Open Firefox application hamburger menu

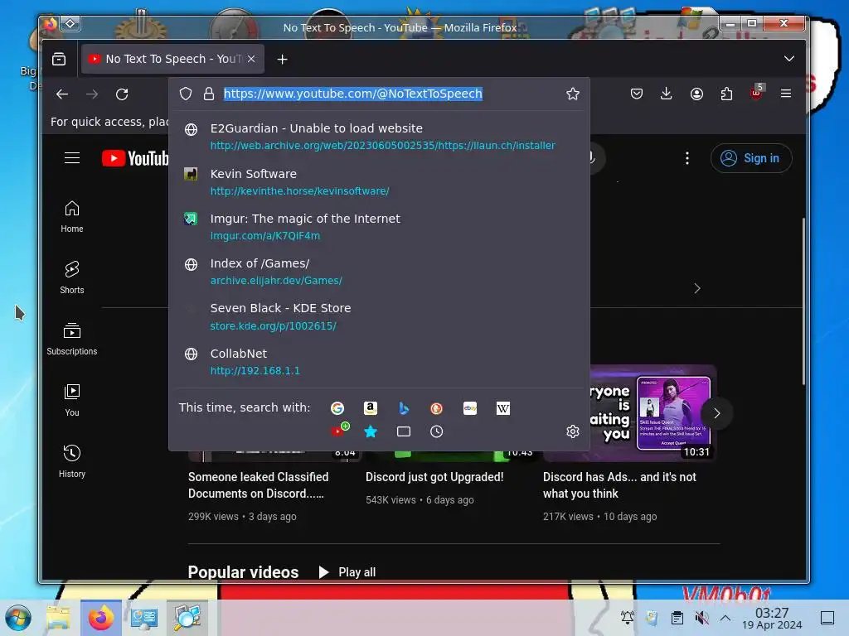[786, 94]
